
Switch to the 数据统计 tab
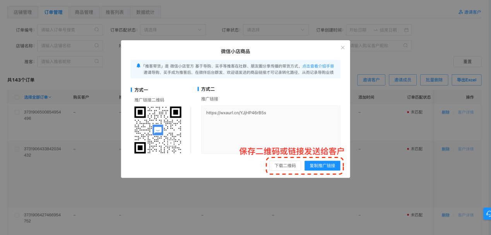pyautogui.click(x=145, y=12)
